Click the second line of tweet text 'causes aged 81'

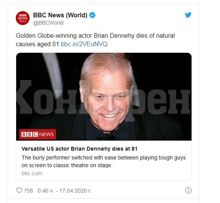(x=37, y=44)
